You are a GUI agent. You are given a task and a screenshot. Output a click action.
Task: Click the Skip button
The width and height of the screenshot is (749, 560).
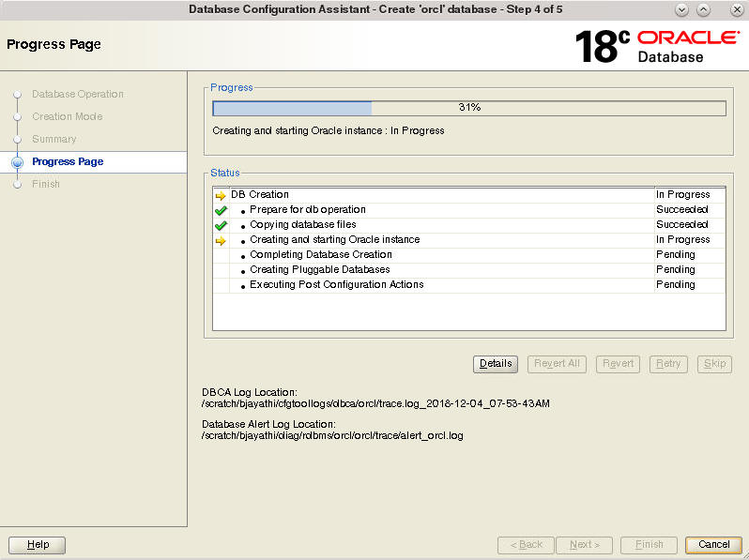click(714, 364)
